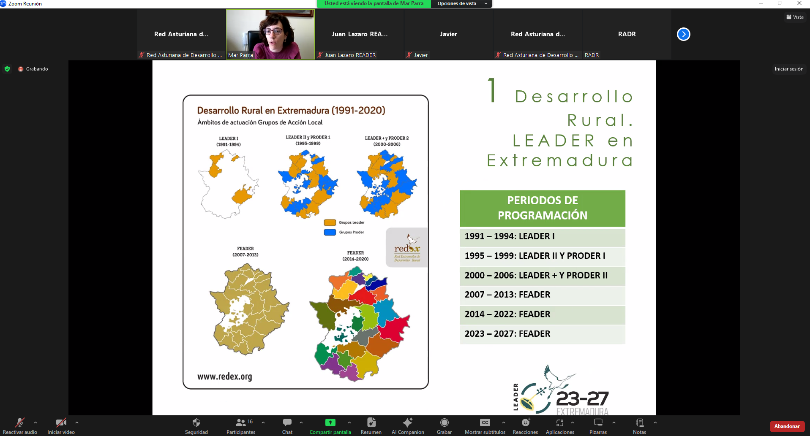Image resolution: width=810 pixels, height=436 pixels.
Task: Open the Pizarras whiteboard tool
Action: [598, 425]
